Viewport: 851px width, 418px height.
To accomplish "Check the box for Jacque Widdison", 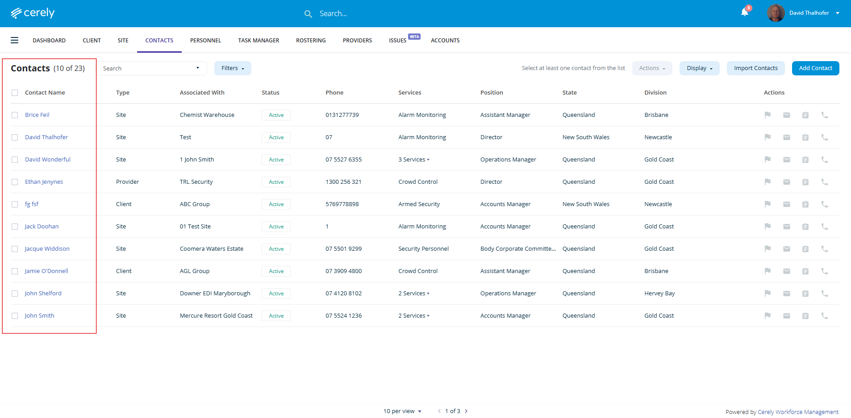I will click(15, 249).
